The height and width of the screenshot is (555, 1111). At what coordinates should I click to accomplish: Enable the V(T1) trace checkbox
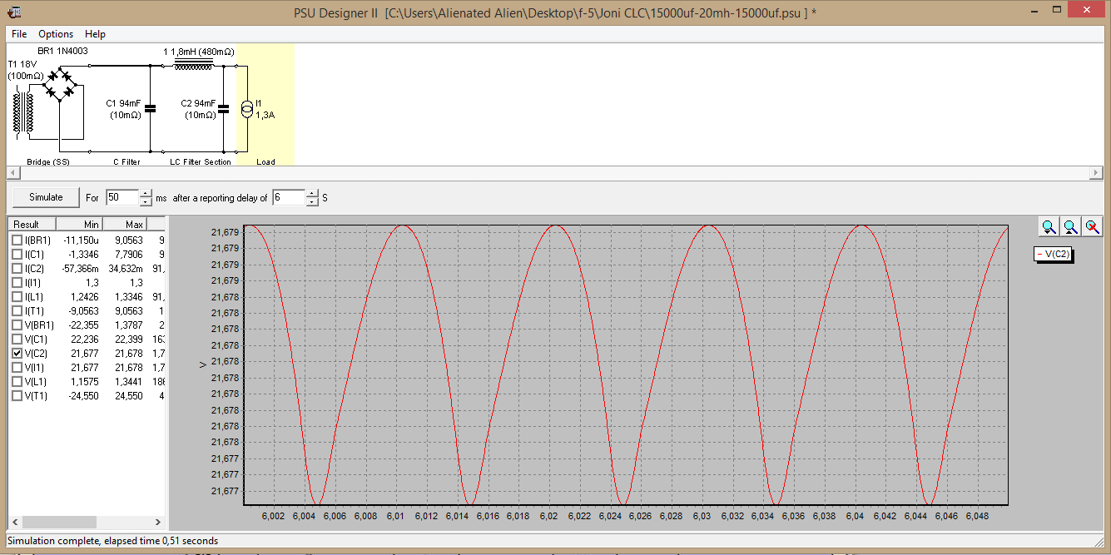(17, 395)
